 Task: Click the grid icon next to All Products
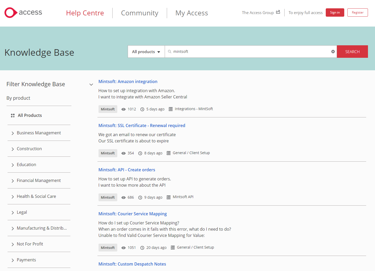(13, 115)
